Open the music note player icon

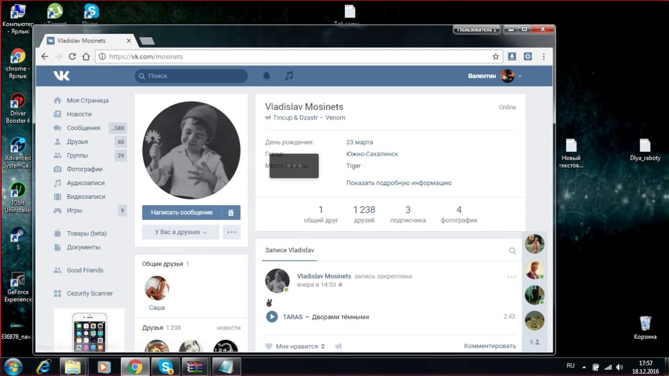(x=289, y=76)
